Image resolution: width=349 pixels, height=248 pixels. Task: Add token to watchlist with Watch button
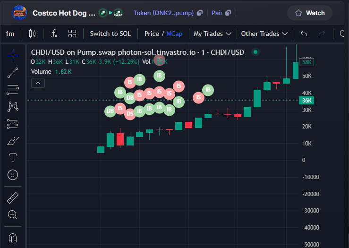pos(310,13)
